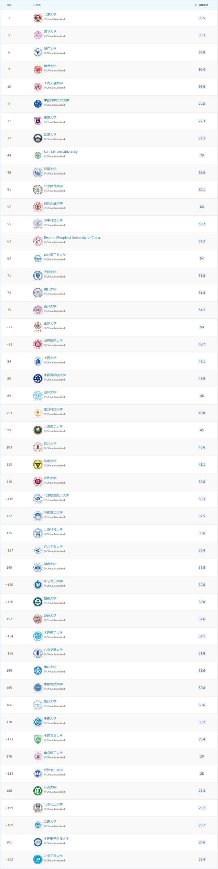Screen dimensions: 218x869
Task: Click the 北京工业大学 teal logo
Action: 38,859
